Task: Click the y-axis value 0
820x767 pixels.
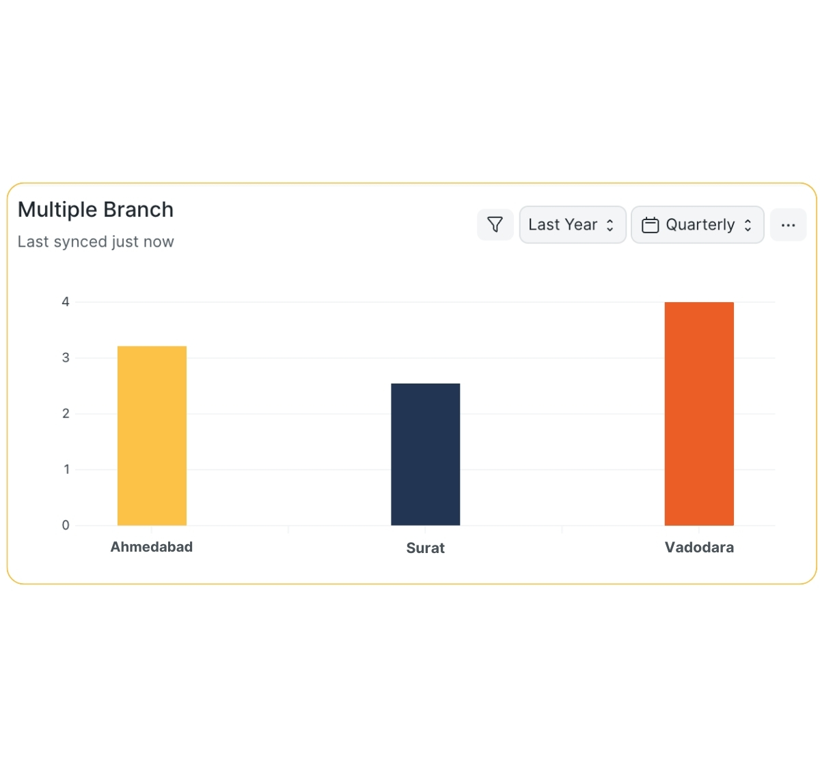Action: (66, 525)
